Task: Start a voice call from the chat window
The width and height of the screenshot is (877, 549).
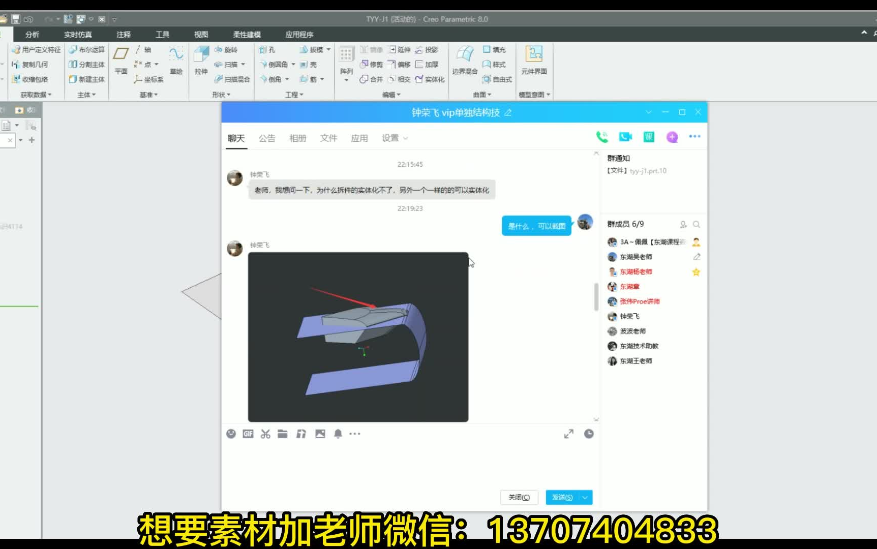Action: click(603, 137)
